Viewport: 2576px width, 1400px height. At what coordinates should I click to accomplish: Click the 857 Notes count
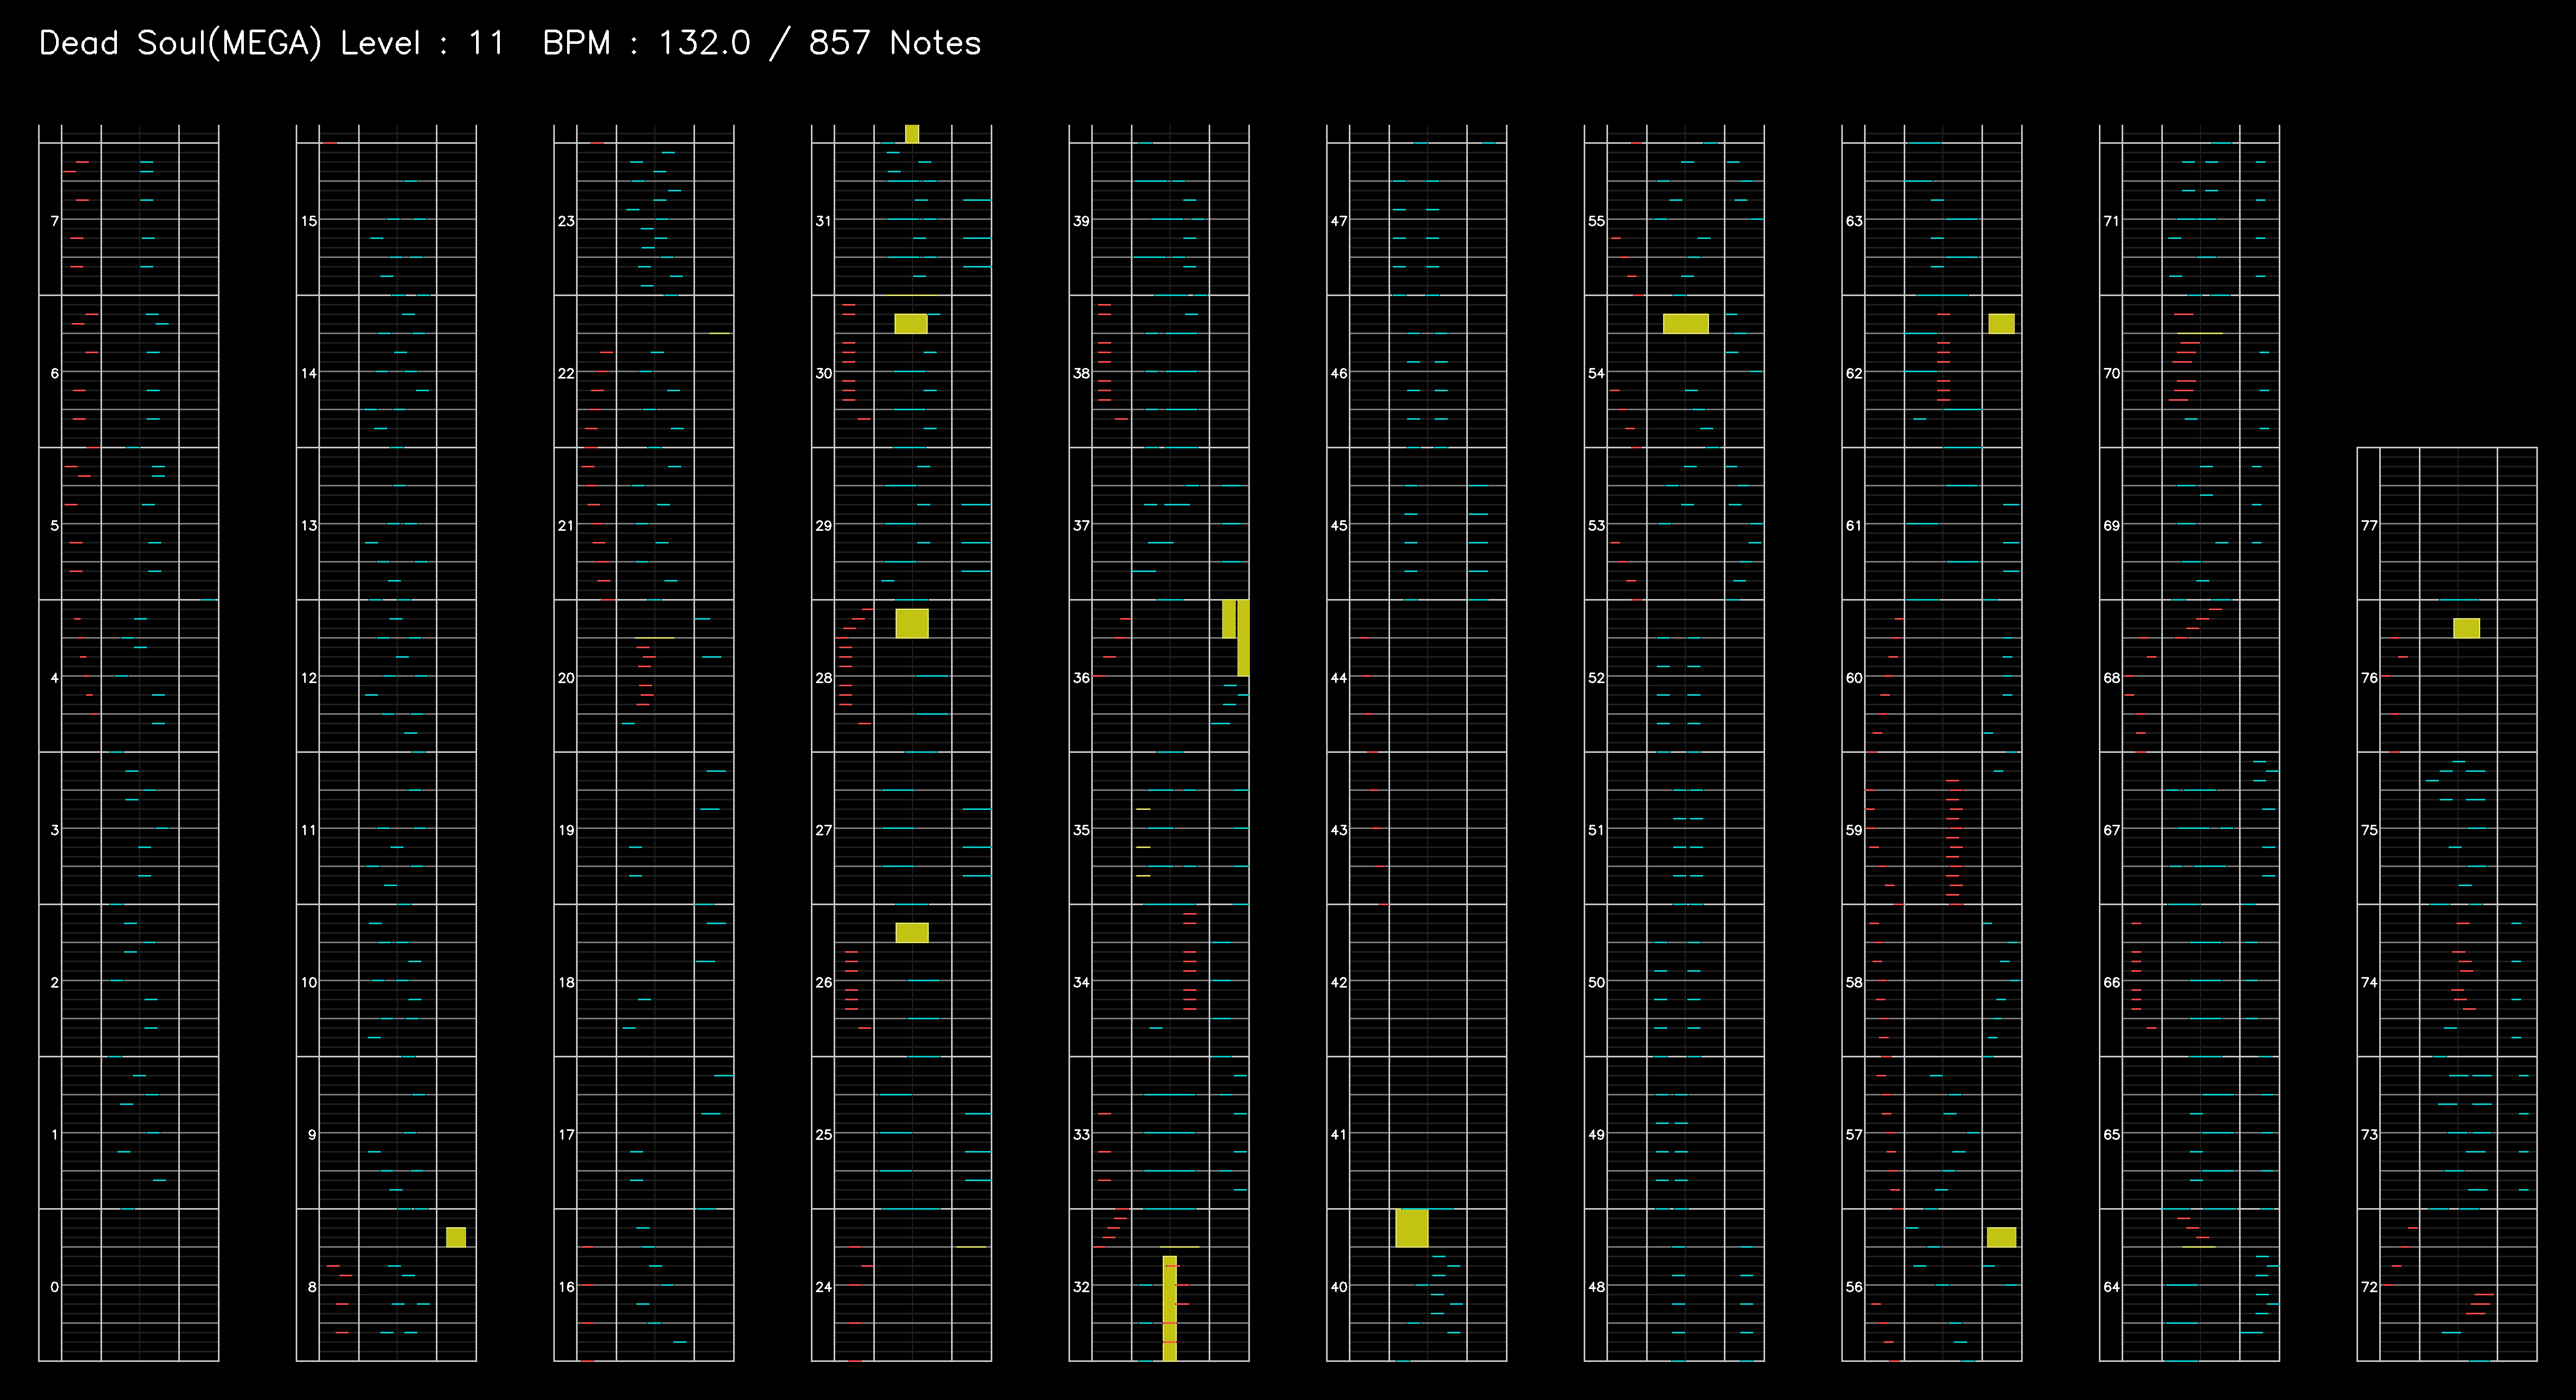pyautogui.click(x=895, y=43)
